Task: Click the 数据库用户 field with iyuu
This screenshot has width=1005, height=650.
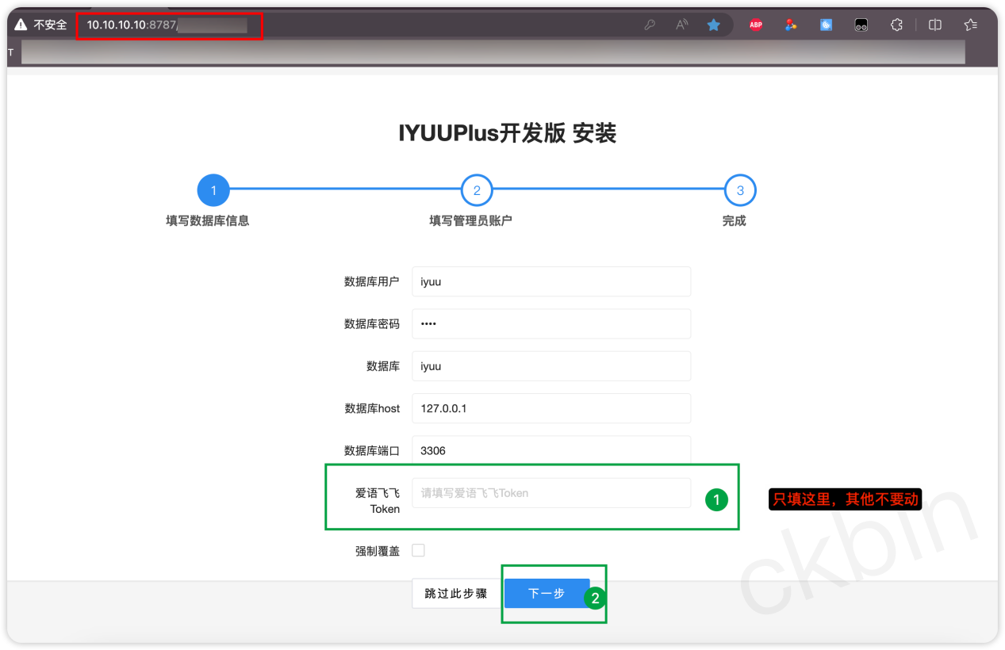Action: click(x=551, y=281)
